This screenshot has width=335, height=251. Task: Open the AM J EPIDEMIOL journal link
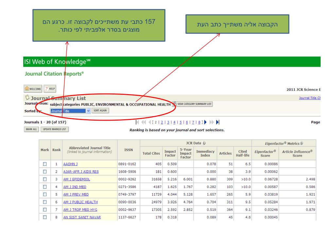tap(77, 179)
